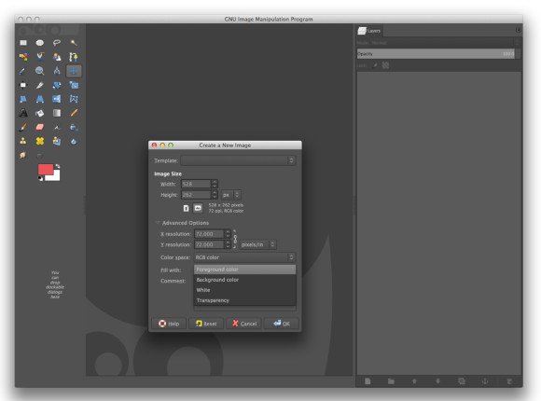Select the Foreground Select tool

tap(57, 57)
